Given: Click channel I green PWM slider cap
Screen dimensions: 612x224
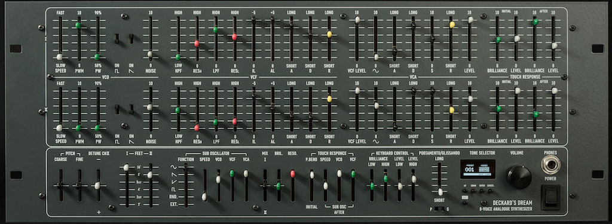Looking at the screenshot, I should pyautogui.click(x=78, y=26).
